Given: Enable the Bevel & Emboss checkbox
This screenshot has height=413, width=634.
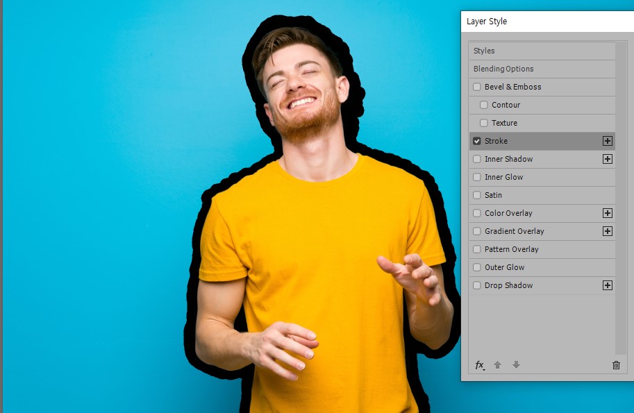Looking at the screenshot, I should [476, 87].
